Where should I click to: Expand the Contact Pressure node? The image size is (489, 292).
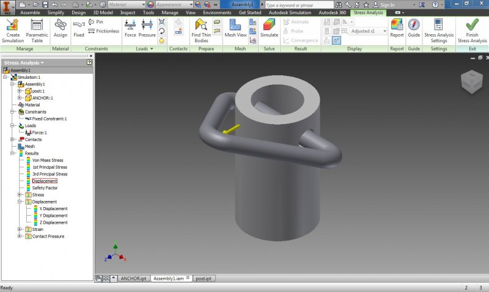point(20,236)
